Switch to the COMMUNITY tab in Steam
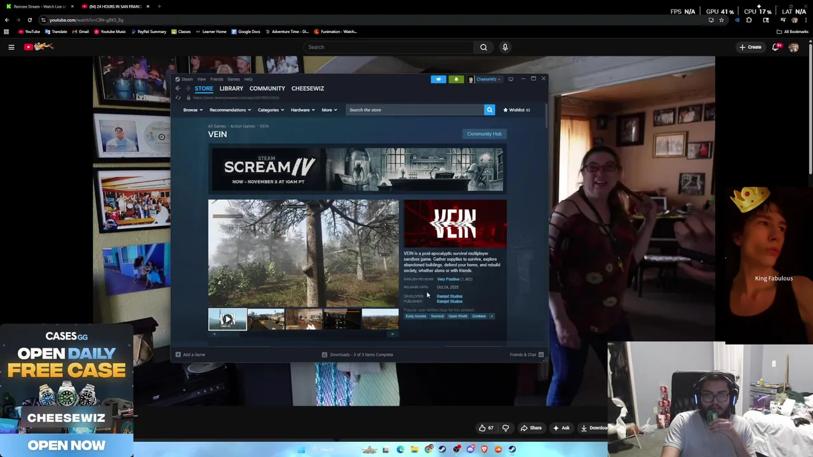813x457 pixels. click(267, 88)
